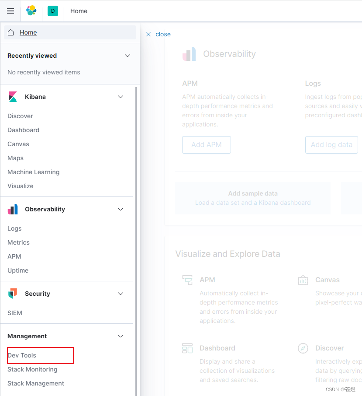Image resolution: width=362 pixels, height=396 pixels.
Task: Click the Observability heading in main panel
Action: 229,54
